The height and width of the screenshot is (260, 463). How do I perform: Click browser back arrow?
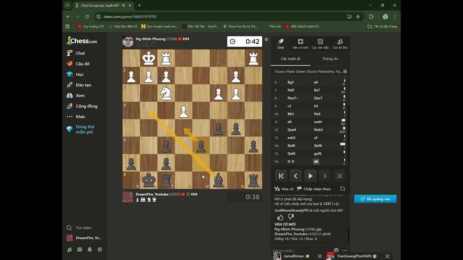pos(68,17)
